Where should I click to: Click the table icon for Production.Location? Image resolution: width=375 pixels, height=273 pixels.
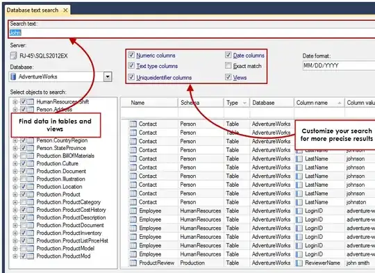[x=31, y=187]
